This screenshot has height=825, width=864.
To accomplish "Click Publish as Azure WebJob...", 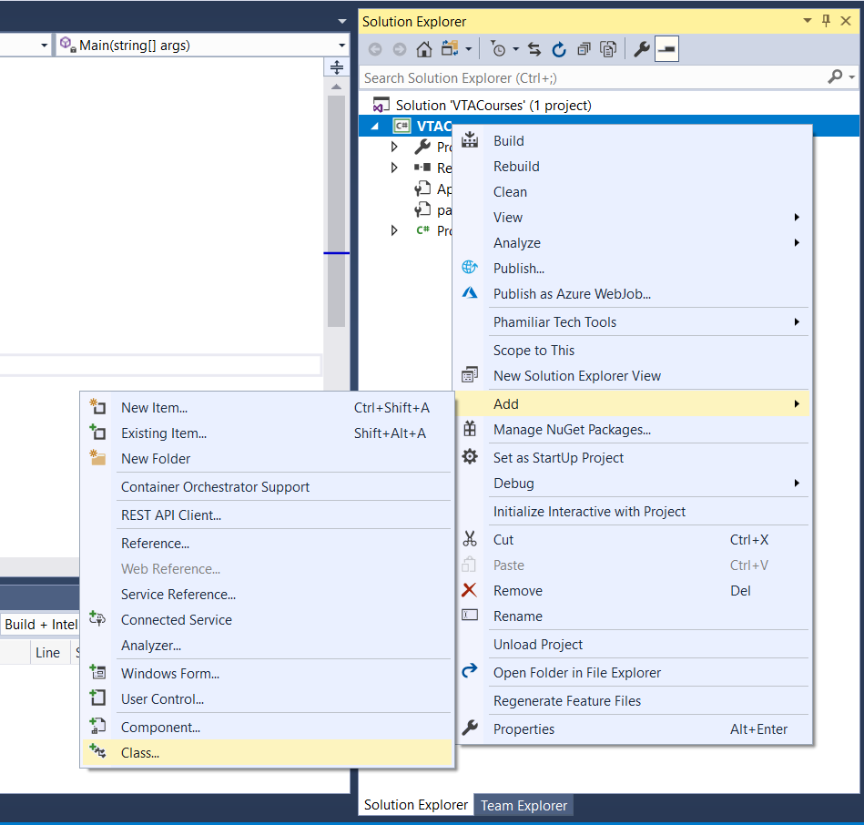I will (633, 294).
